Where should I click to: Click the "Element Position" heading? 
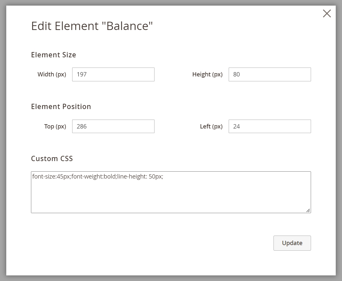(61, 106)
